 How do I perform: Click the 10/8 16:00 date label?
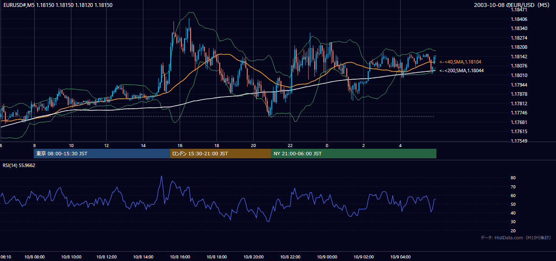(180, 257)
